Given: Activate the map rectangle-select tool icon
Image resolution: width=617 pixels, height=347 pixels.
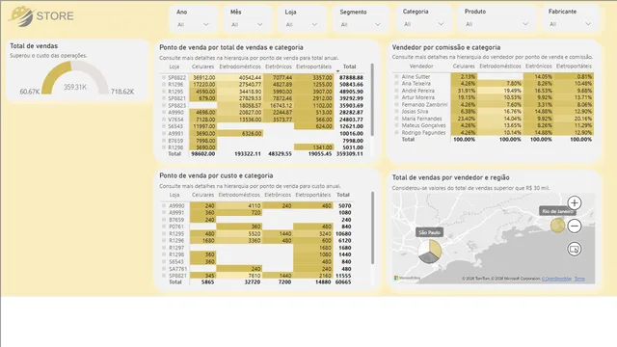Looking at the screenshot, I should [x=575, y=249].
